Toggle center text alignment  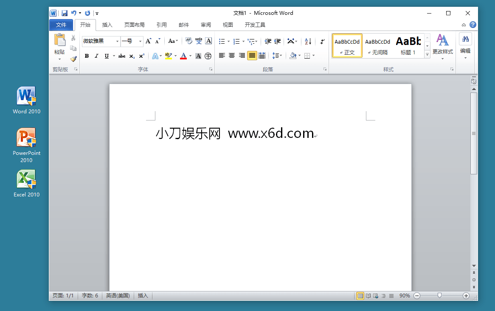tap(232, 56)
